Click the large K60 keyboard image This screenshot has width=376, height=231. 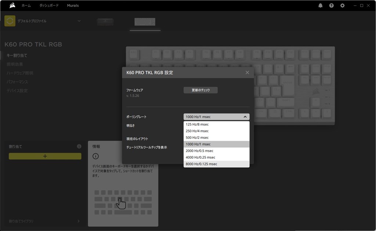click(x=230, y=86)
